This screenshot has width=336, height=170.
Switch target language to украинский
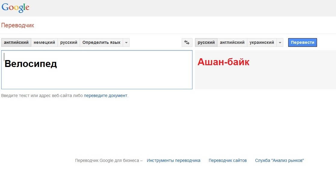[x=262, y=43]
